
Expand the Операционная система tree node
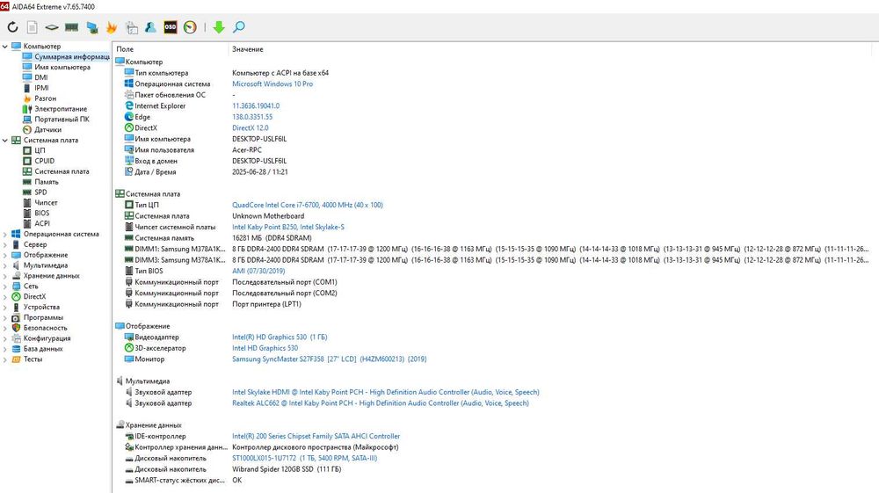(5, 234)
